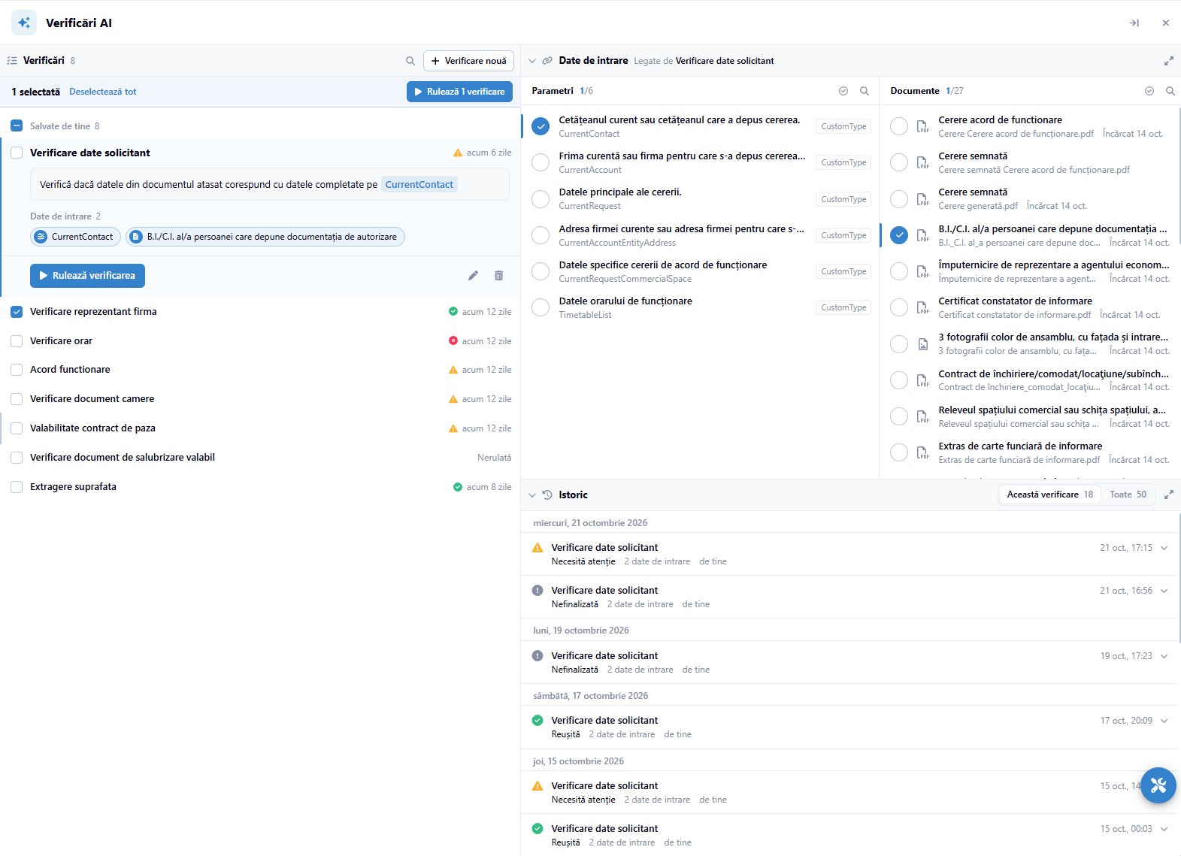Click the search icon in Documente header
The height and width of the screenshot is (856, 1181).
coord(1170,91)
